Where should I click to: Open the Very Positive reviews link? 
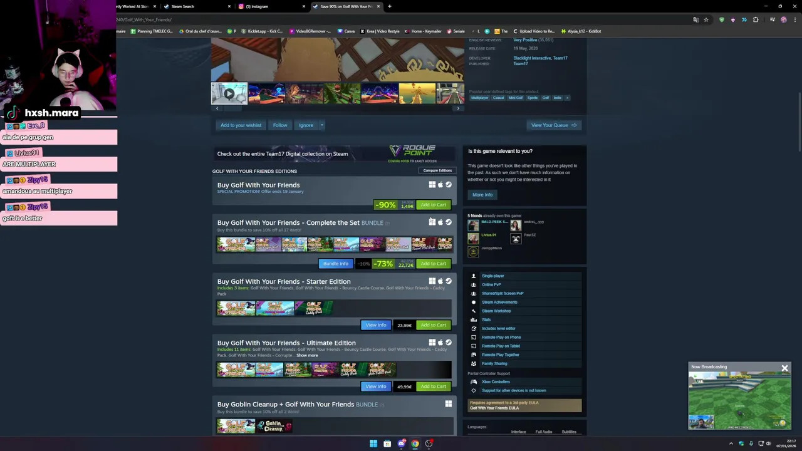[525, 40]
